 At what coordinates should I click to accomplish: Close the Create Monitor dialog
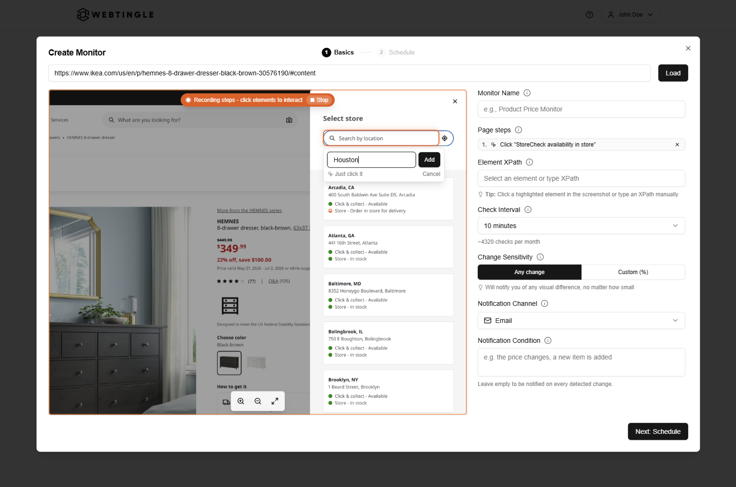pyautogui.click(x=688, y=48)
